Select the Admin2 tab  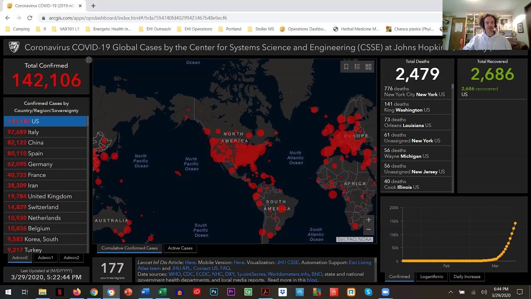click(x=71, y=258)
